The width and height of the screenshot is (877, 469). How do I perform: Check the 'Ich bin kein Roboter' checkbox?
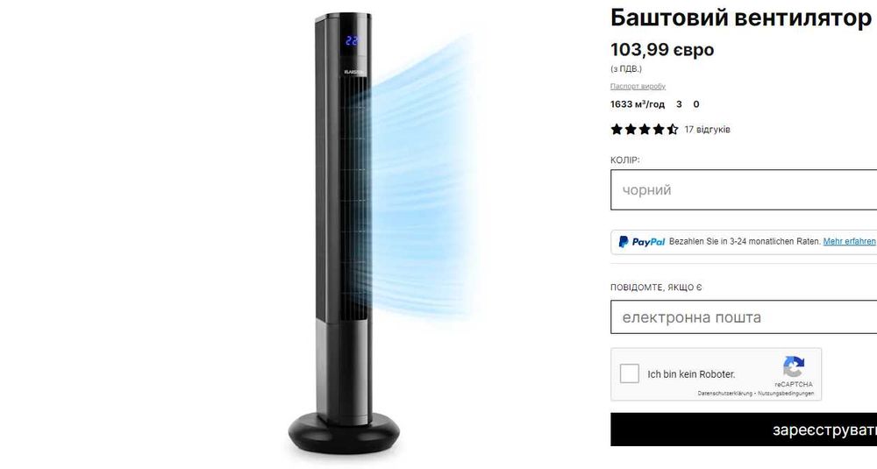click(x=629, y=373)
